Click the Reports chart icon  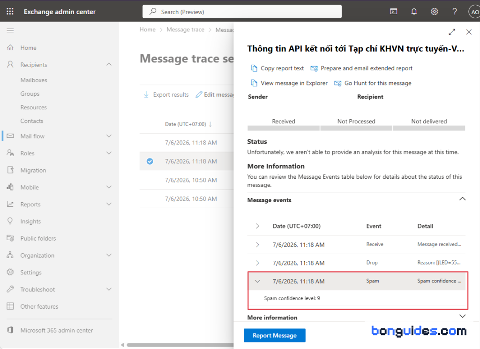[x=10, y=204]
